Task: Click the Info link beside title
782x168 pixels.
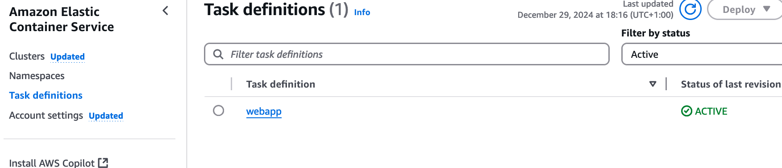Action: point(362,12)
